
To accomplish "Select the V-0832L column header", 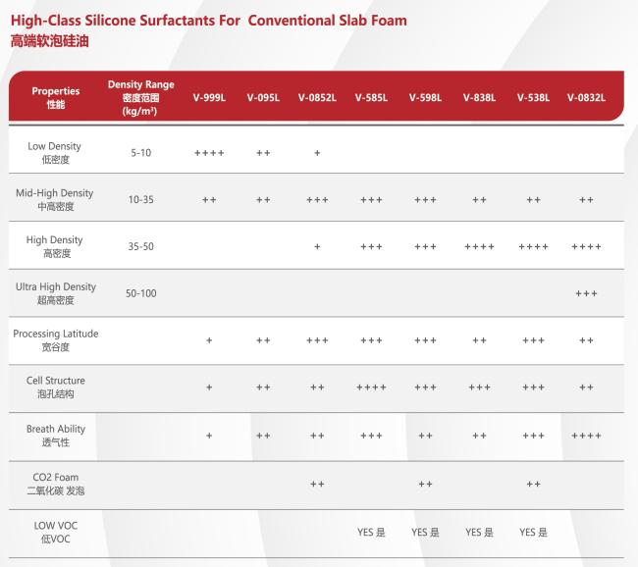I will point(586,98).
